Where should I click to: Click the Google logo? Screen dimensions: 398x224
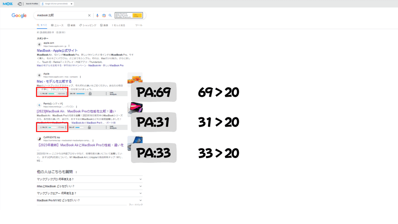coord(19,16)
